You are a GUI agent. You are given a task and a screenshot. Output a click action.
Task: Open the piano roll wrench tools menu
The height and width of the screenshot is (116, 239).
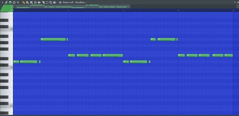(x=6, y=2)
